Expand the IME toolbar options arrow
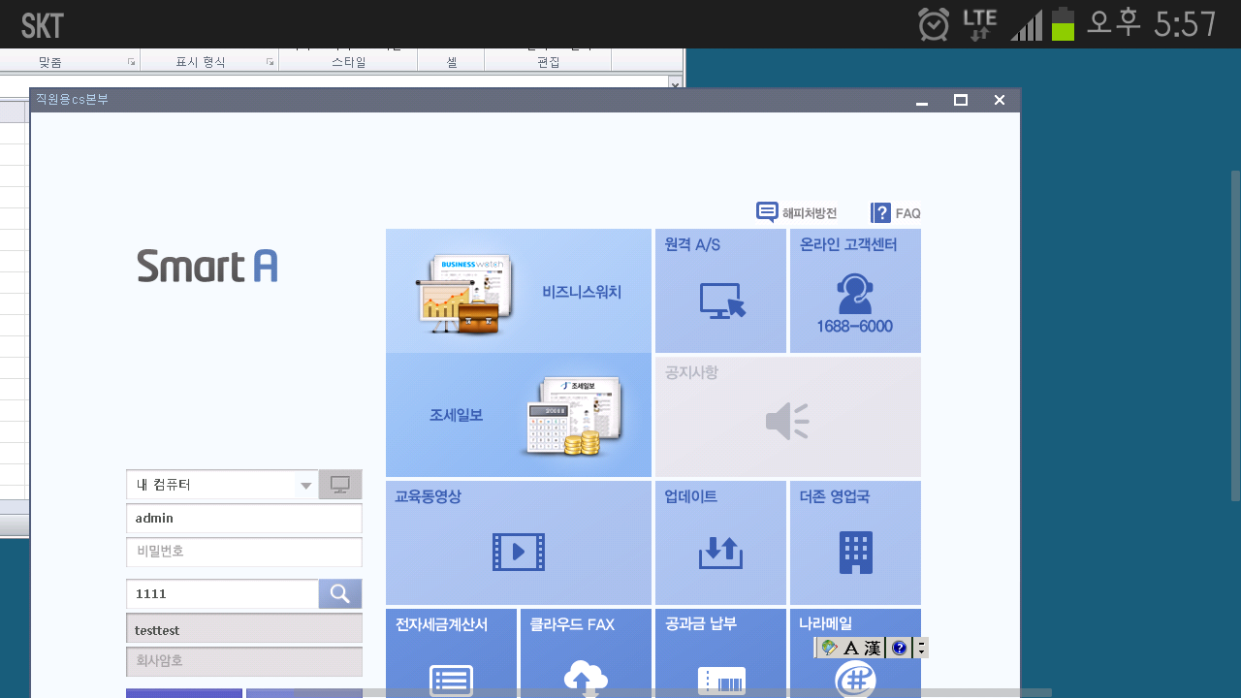 tap(921, 648)
